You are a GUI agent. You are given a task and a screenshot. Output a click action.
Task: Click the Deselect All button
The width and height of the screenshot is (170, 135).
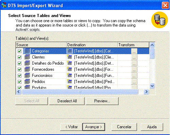pyautogui.click(x=67, y=101)
